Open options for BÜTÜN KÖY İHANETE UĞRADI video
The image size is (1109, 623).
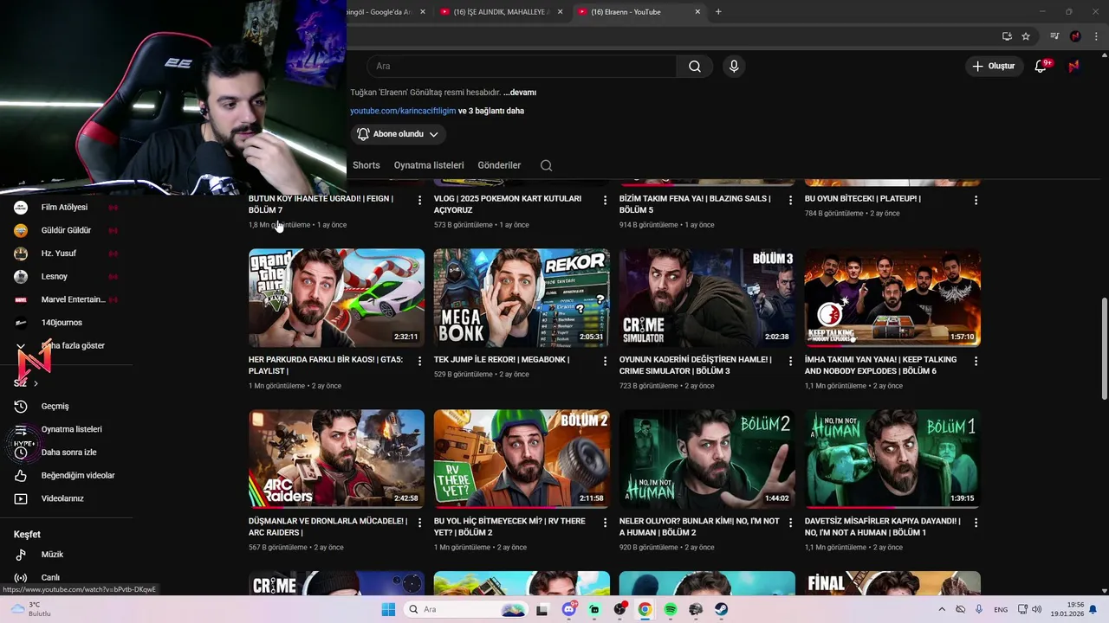coord(419,200)
